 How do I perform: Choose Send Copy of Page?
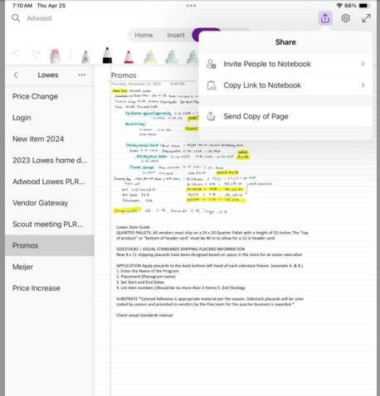tap(285, 116)
